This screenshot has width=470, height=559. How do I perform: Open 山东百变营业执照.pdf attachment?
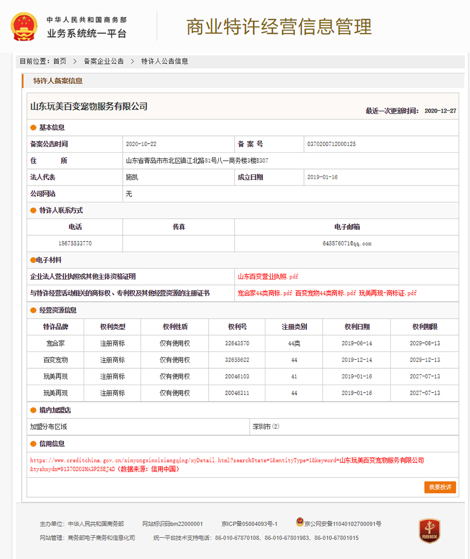(x=268, y=276)
